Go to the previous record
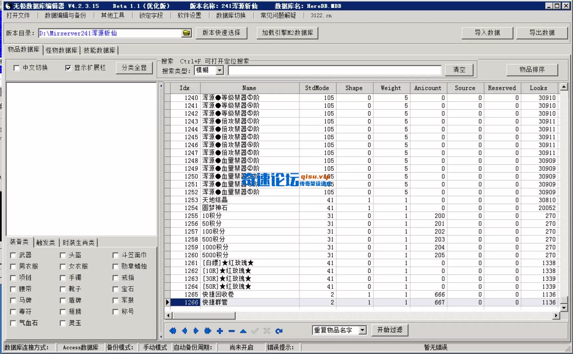Screen dimensions: 573x354 tap(185, 331)
